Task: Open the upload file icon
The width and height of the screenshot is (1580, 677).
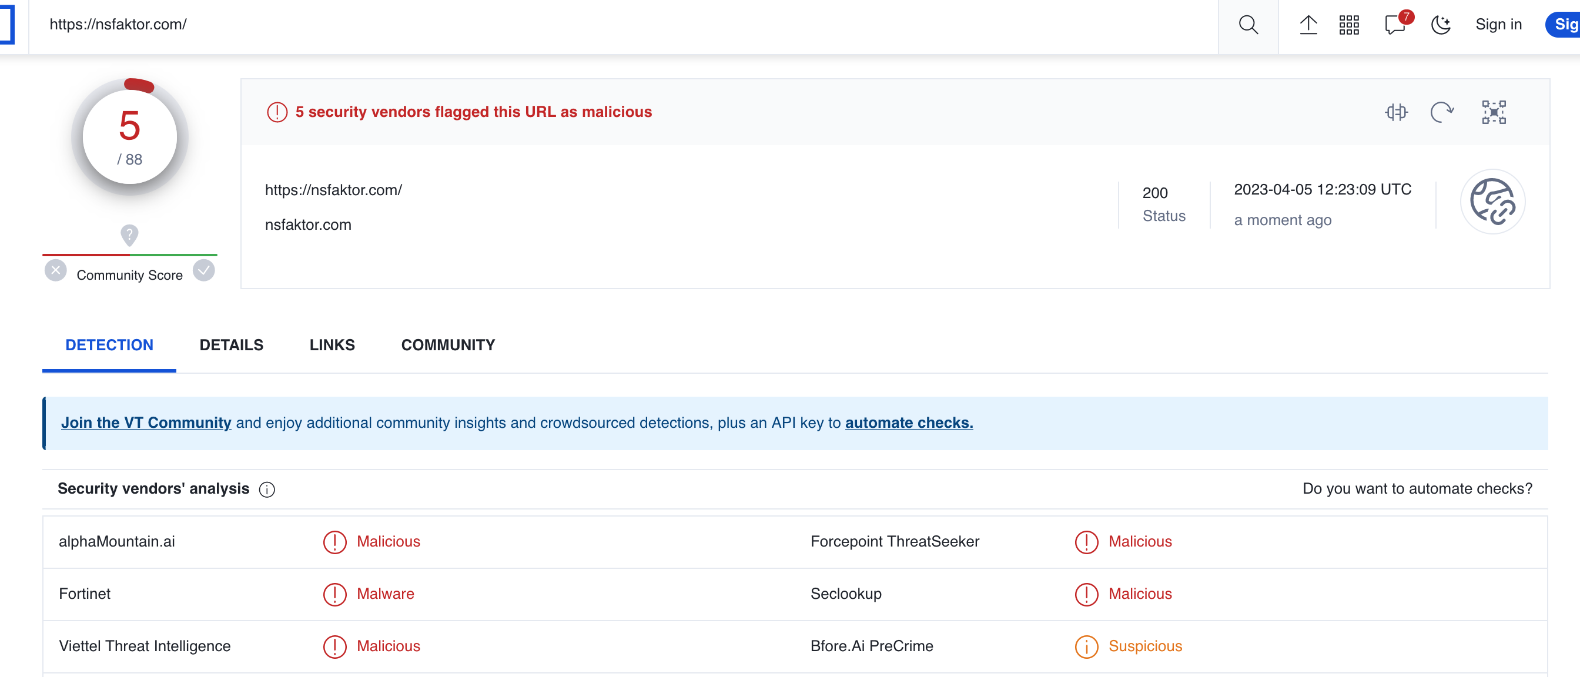Action: point(1308,25)
